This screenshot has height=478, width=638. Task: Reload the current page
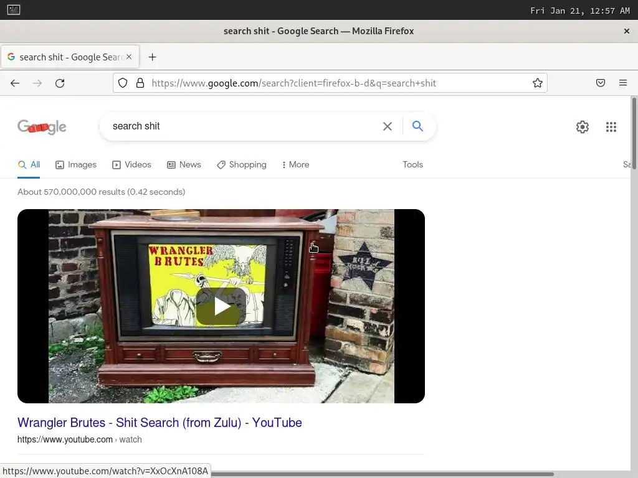coord(60,83)
